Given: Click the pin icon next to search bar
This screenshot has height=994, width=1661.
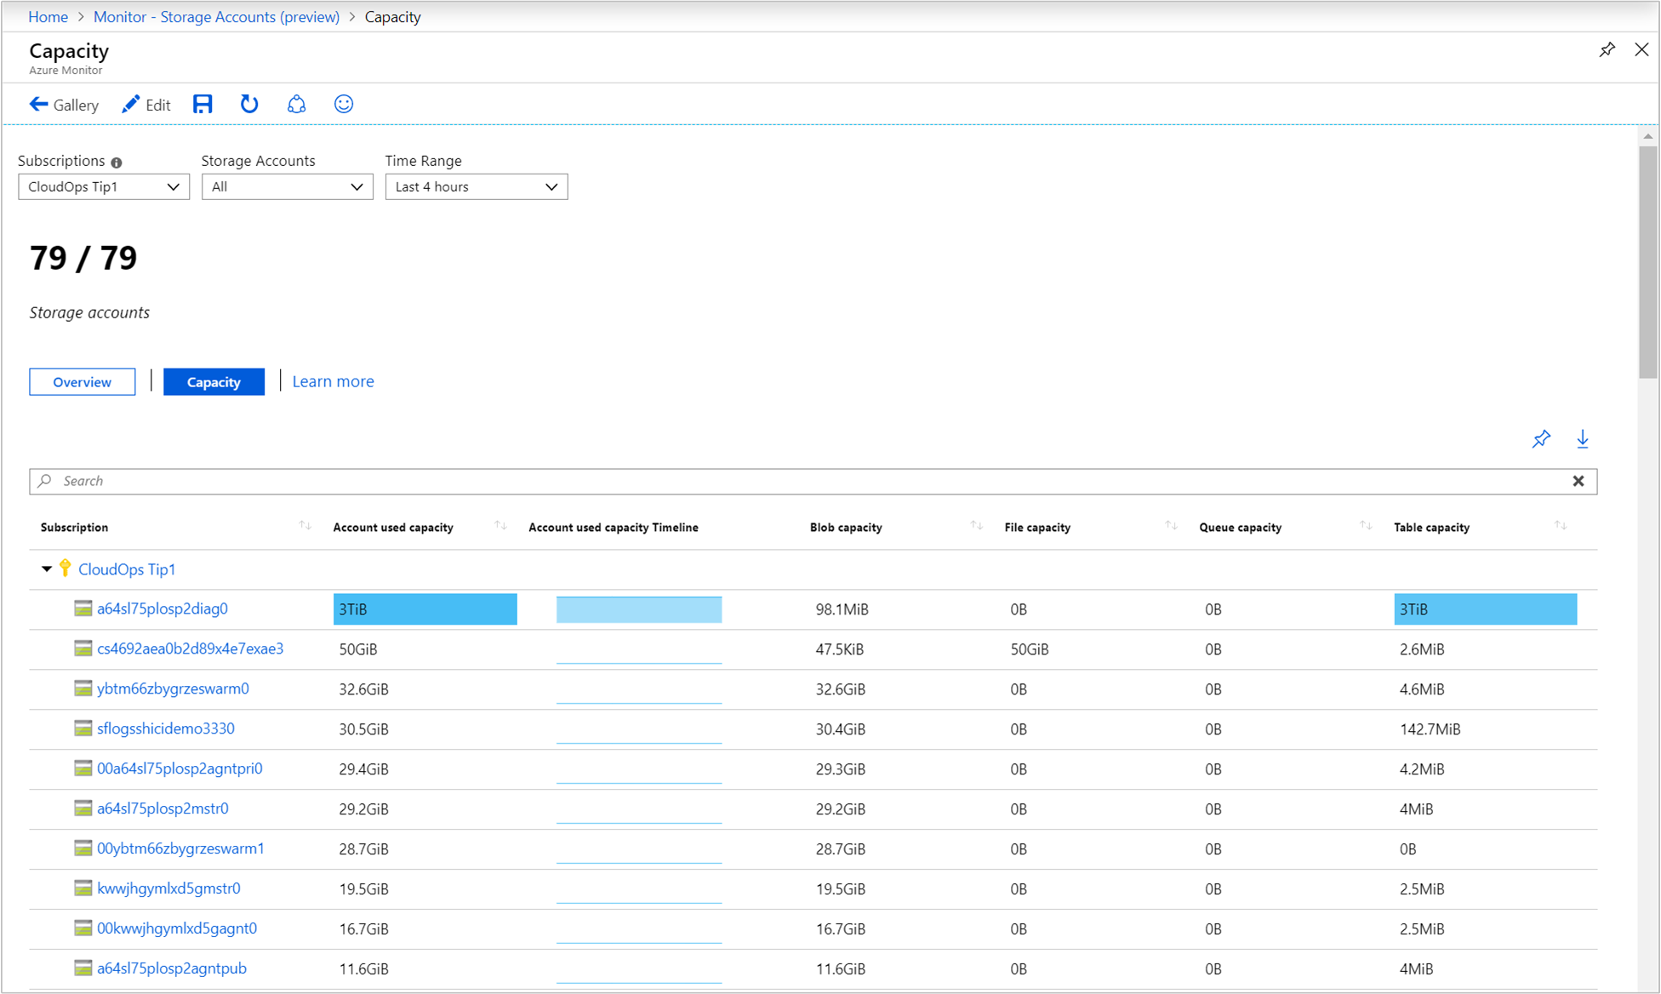Looking at the screenshot, I should pos(1542,439).
